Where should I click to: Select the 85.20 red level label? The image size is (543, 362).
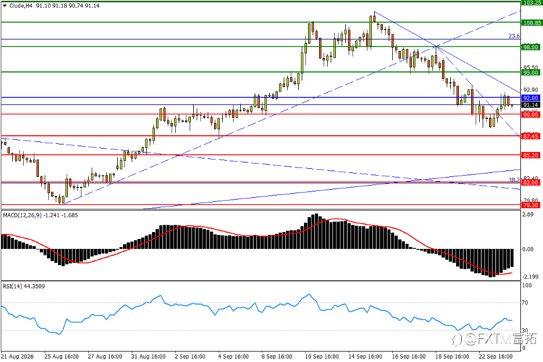click(x=531, y=155)
